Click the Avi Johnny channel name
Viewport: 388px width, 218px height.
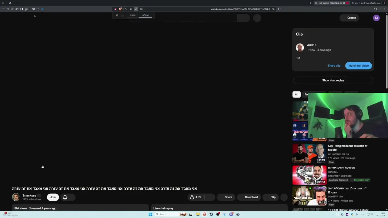338,154
